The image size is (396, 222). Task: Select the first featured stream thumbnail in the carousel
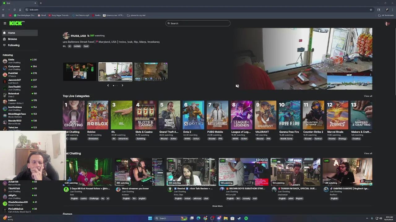click(x=80, y=72)
